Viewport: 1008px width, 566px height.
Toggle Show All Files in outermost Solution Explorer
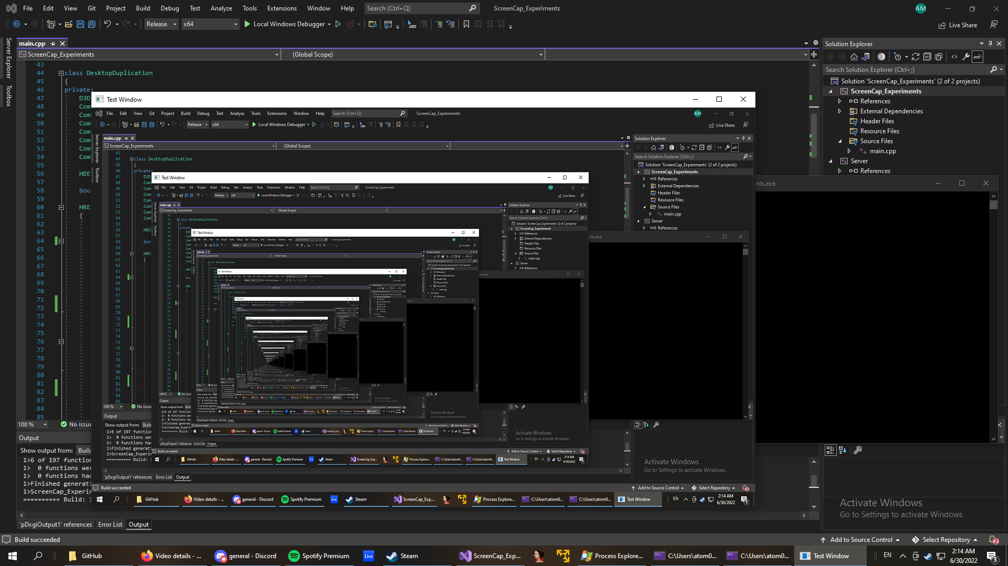[x=939, y=57]
